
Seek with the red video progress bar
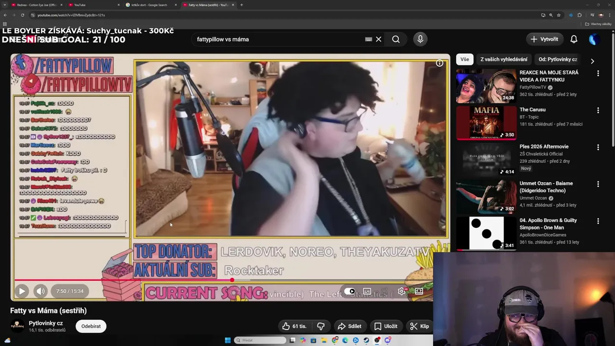[223, 280]
